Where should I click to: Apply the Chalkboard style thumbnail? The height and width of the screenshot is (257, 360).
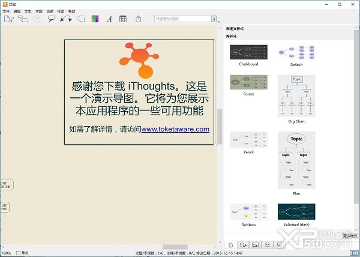point(248,52)
